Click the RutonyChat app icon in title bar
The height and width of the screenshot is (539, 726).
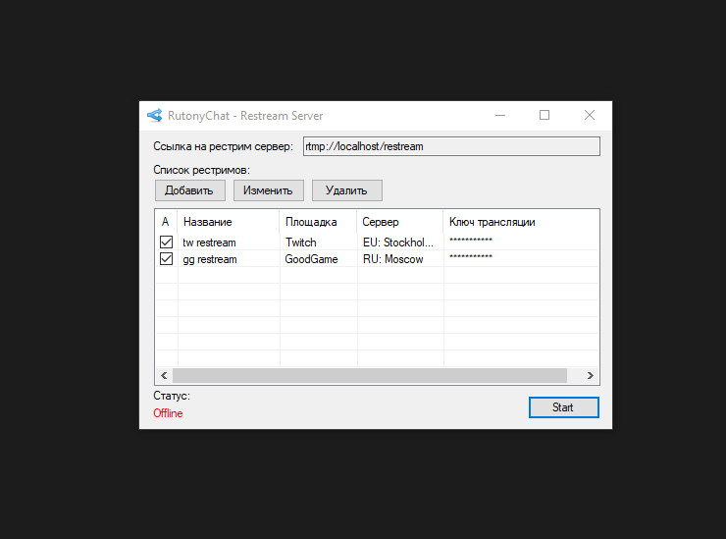[x=154, y=115]
